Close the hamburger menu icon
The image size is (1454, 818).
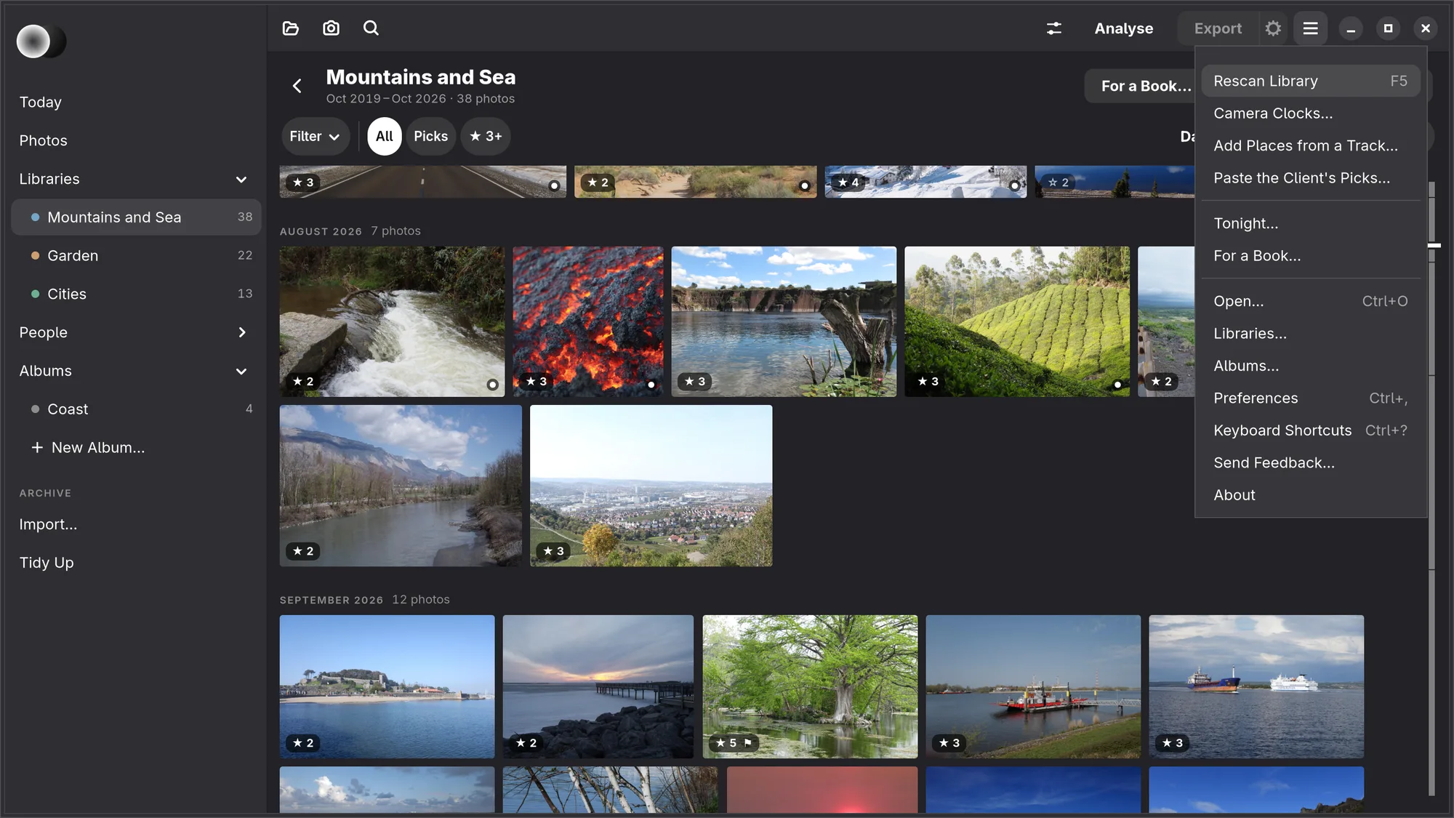[1311, 28]
